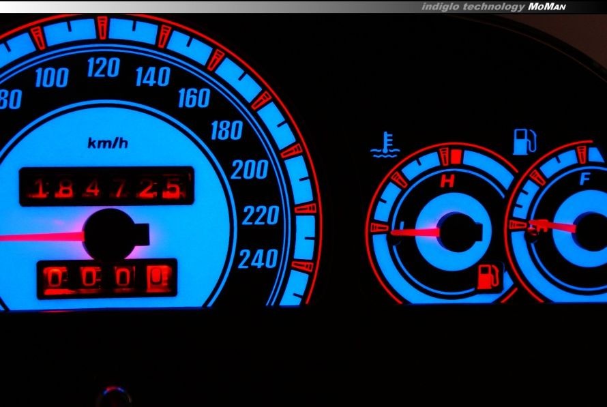Click the 220 speed marking
Viewport: 607px width, 407px height.
pos(261,215)
